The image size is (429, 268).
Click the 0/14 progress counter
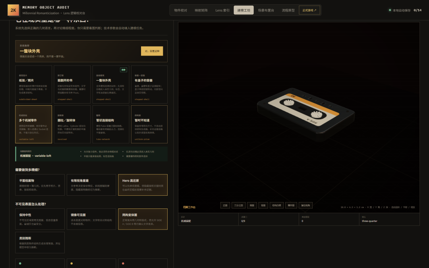[417, 10]
